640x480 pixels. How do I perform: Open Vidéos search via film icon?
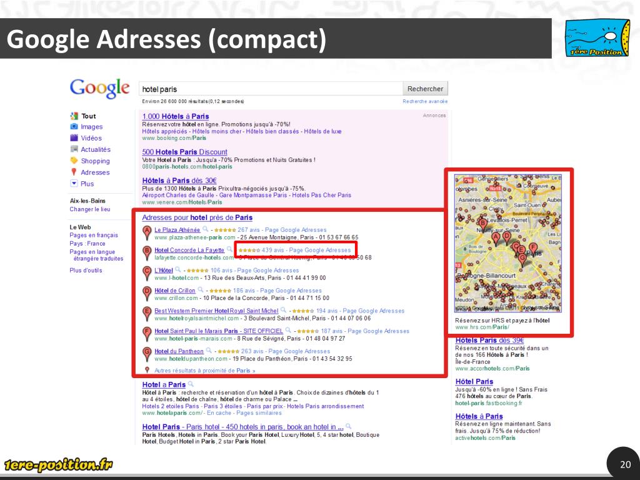pos(74,138)
